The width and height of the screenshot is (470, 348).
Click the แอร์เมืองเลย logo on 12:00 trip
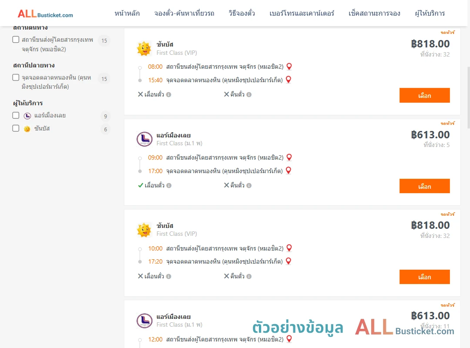144,321
